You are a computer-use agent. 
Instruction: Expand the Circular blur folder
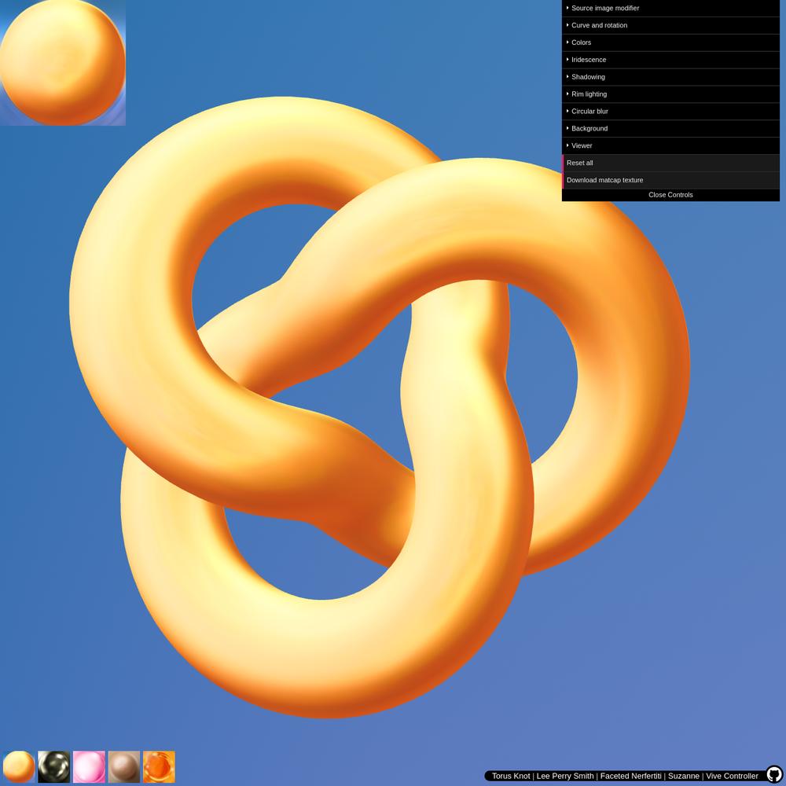pos(670,112)
